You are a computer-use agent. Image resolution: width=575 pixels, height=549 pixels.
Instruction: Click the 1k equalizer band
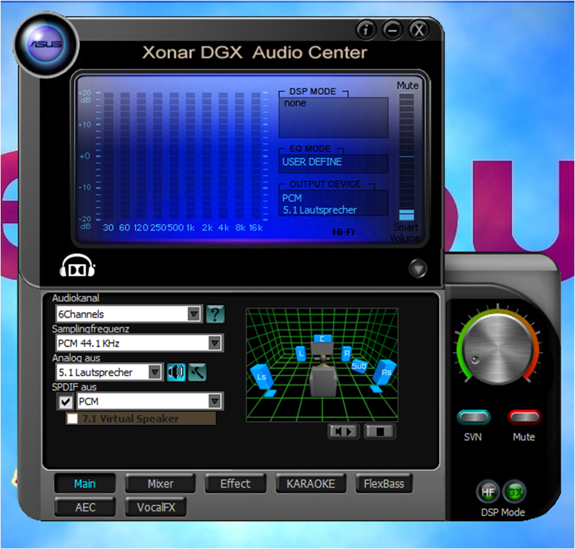(190, 157)
